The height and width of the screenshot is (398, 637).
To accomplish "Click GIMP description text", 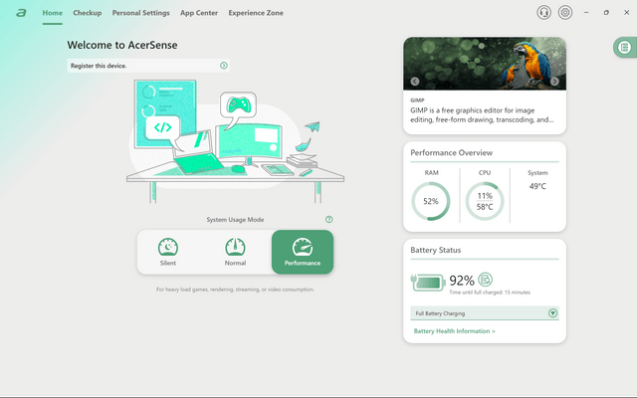I will tap(482, 115).
